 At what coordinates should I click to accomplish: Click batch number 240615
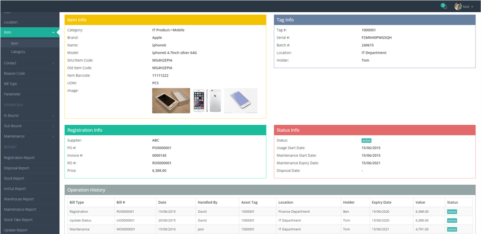tap(368, 45)
